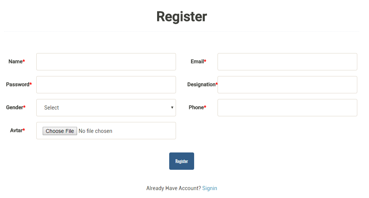Click the Email field label

[198, 61]
